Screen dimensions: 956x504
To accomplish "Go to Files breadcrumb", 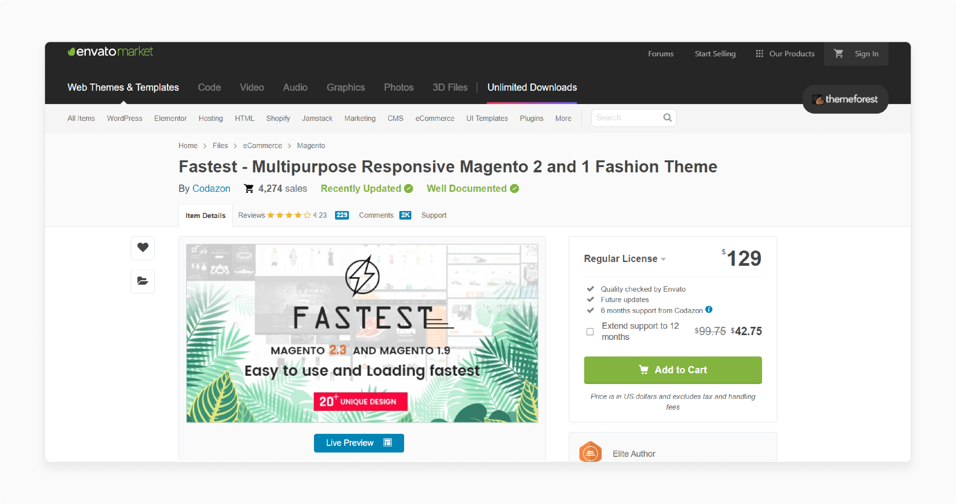I will pyautogui.click(x=220, y=145).
